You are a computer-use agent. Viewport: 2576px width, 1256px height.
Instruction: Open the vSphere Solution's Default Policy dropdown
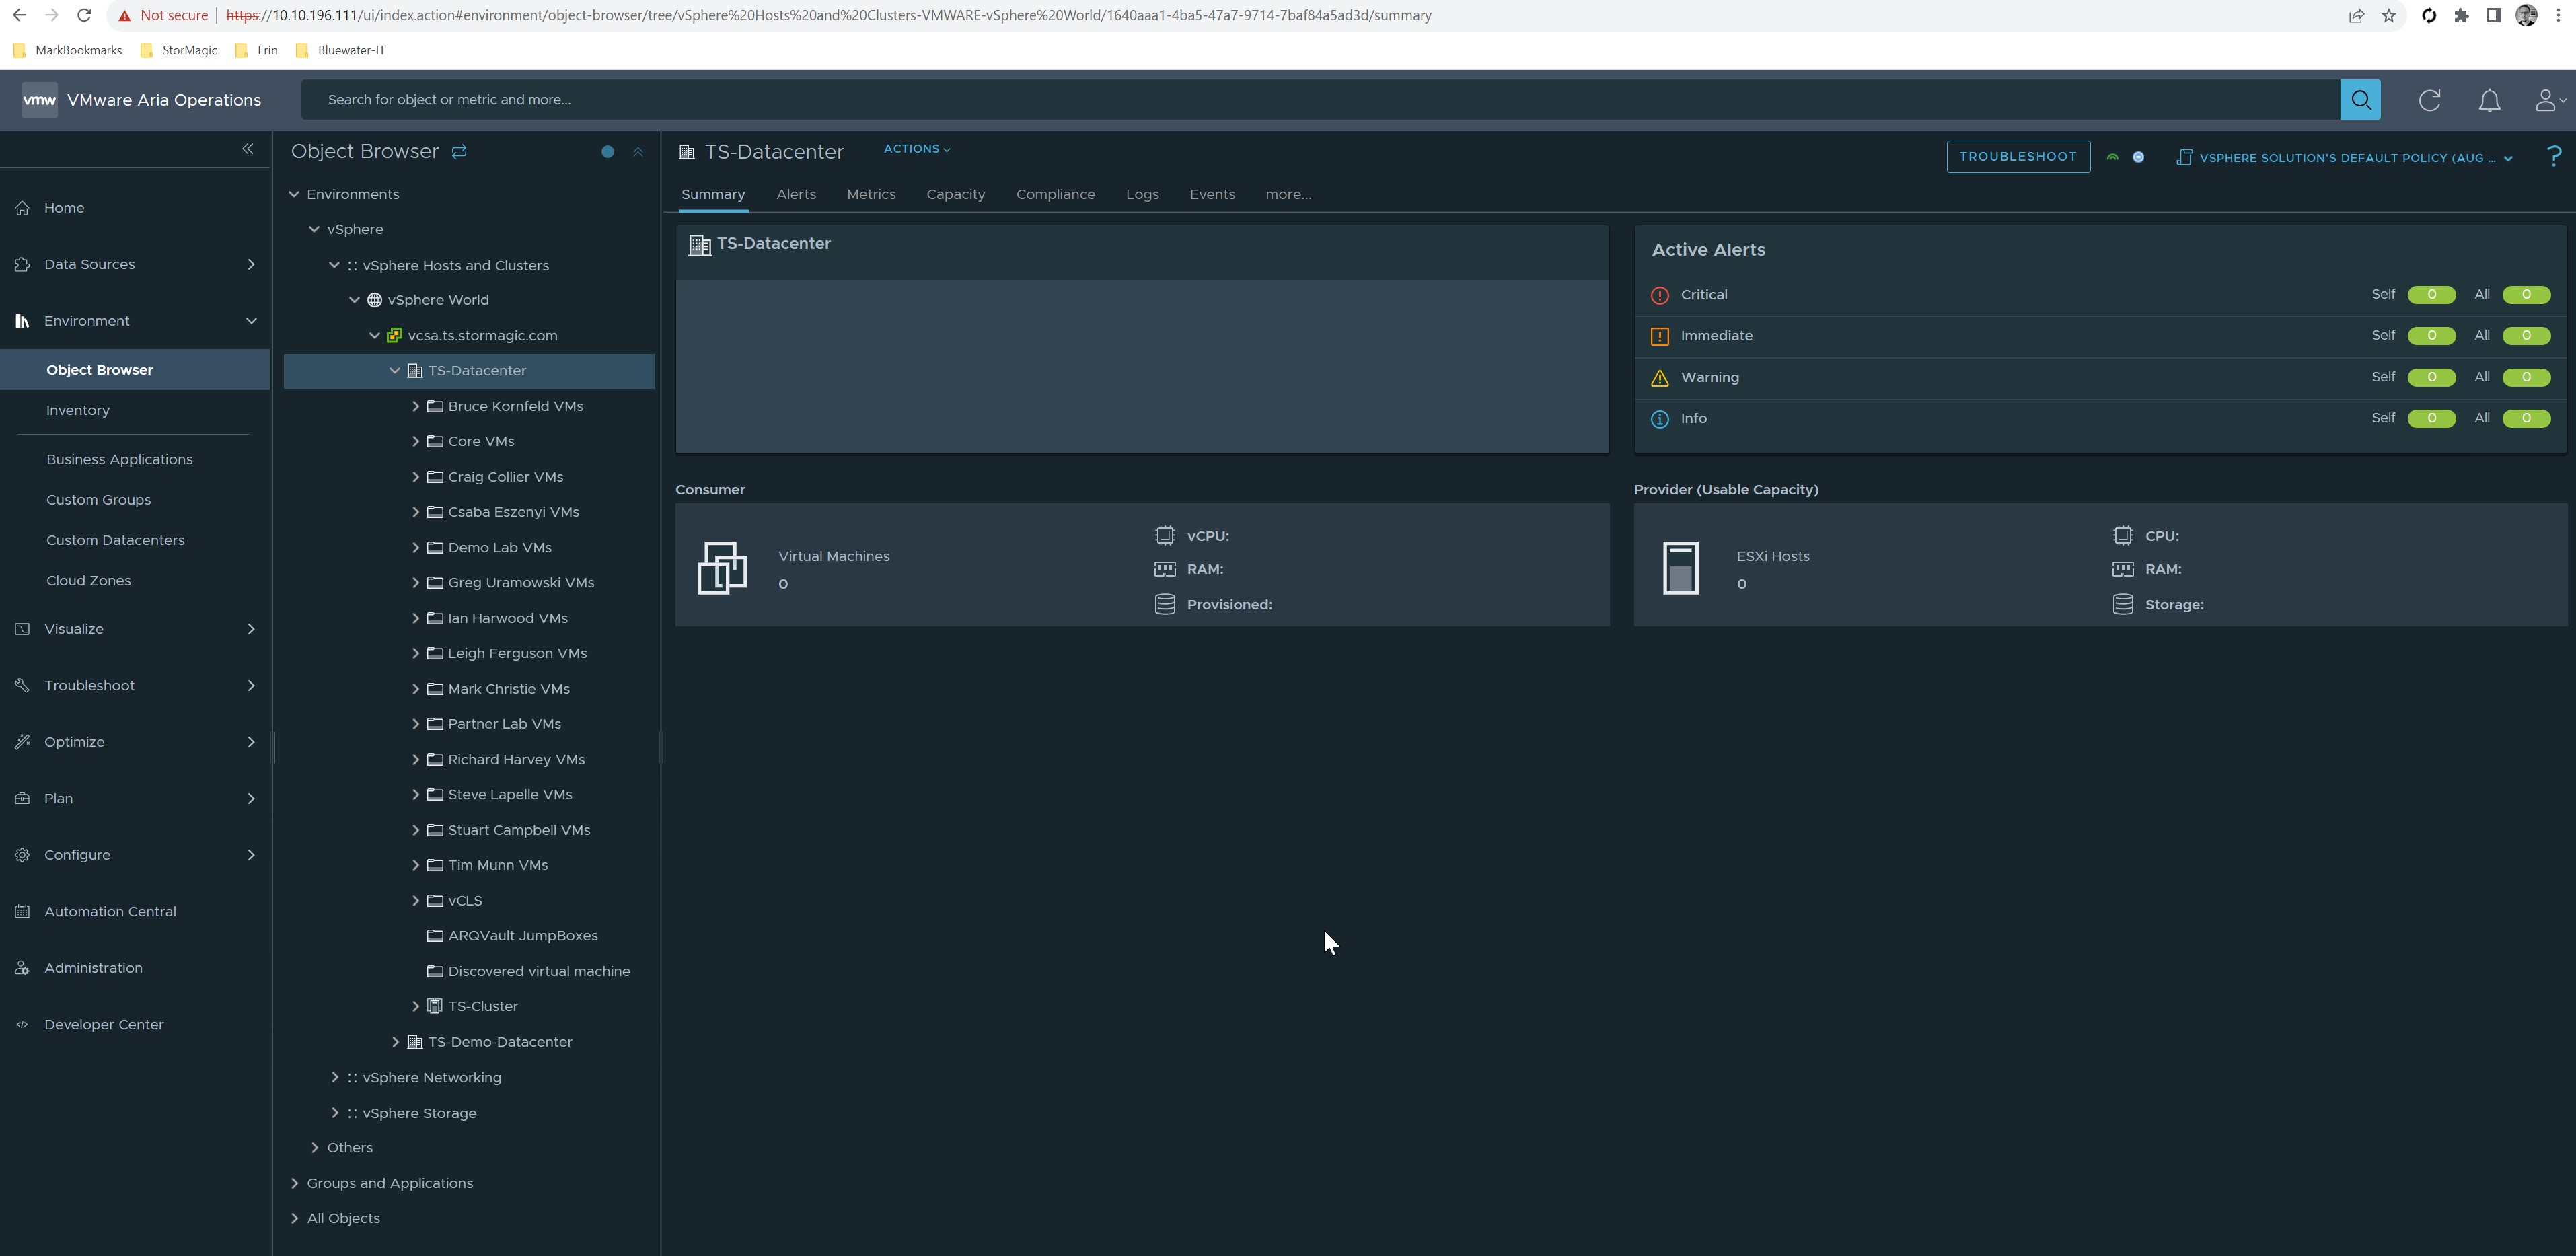tap(2346, 158)
